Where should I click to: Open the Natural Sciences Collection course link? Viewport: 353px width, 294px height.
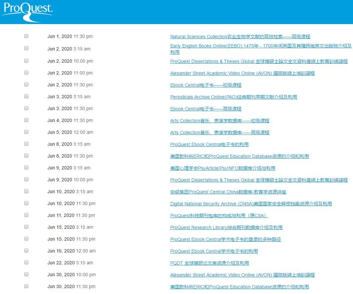coord(240,37)
